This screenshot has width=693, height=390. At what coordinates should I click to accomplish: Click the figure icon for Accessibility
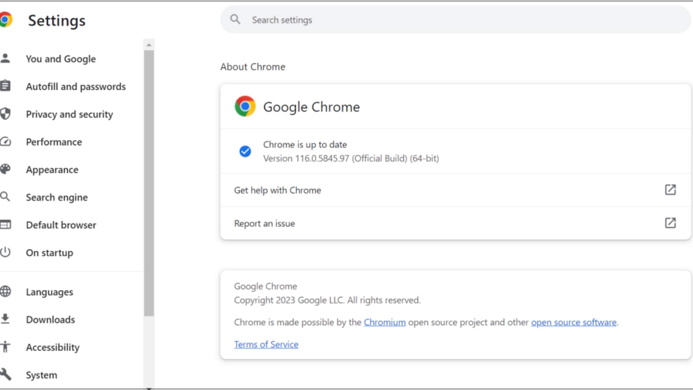(5, 347)
